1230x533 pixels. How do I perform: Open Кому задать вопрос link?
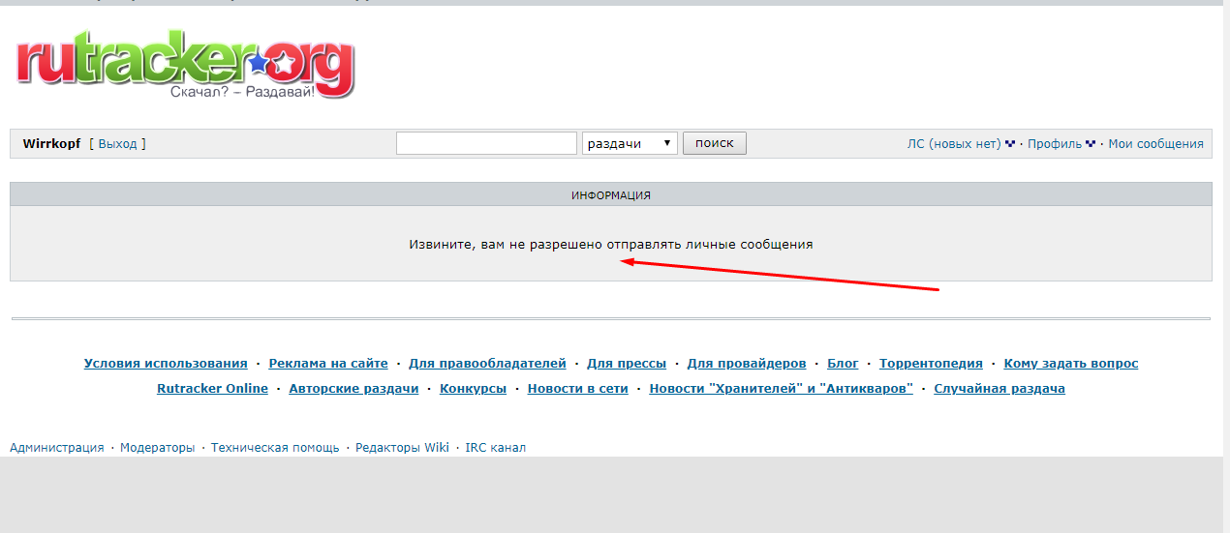tap(1071, 364)
